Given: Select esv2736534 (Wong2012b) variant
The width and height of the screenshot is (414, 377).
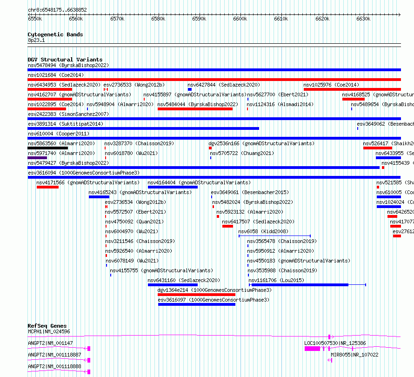Looking at the screenshot, I should click(x=135, y=202).
